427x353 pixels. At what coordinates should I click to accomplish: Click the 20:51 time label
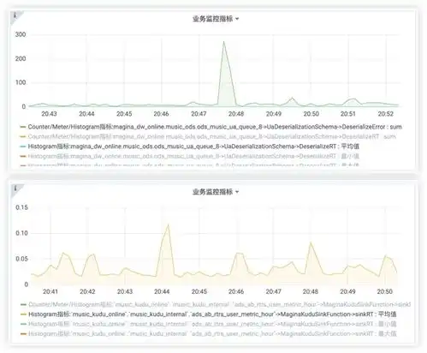point(348,114)
